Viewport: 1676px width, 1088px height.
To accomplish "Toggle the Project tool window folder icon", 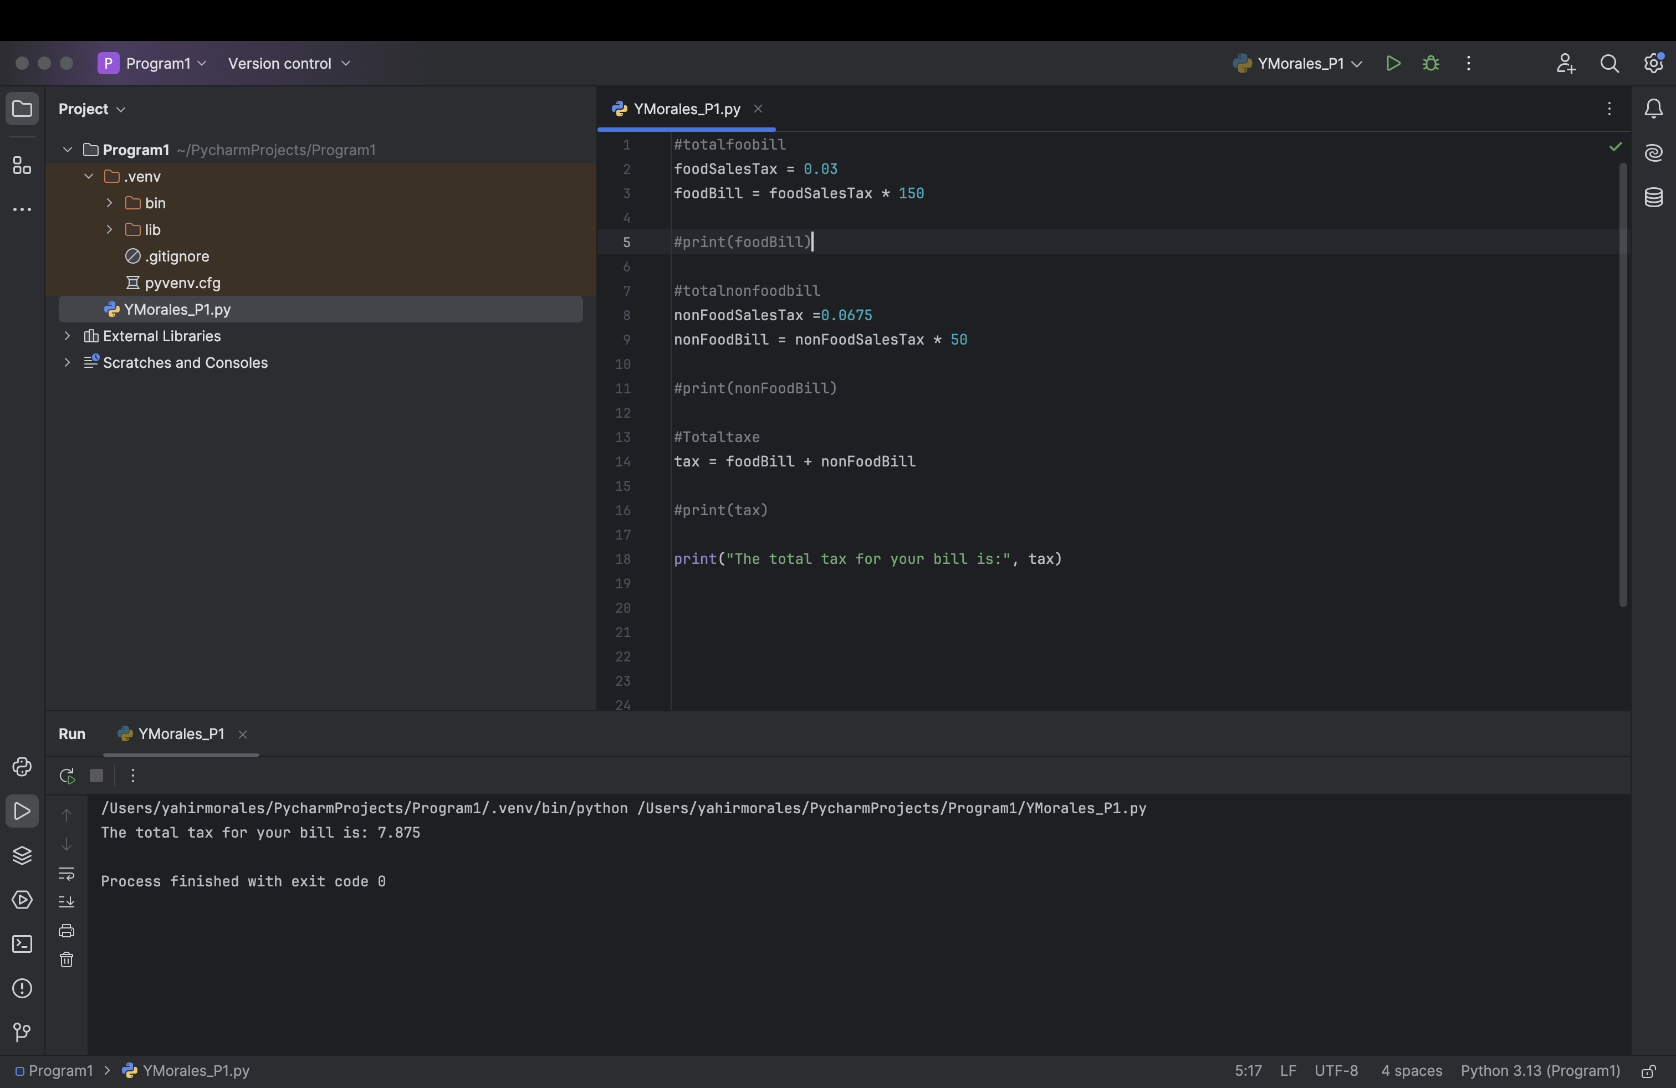I will [22, 109].
